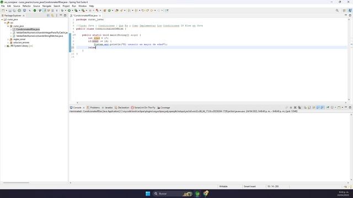Viewport: 353px width, 198px height.
Task: Maximize the Package Explorer panel
Action: click(x=65, y=15)
